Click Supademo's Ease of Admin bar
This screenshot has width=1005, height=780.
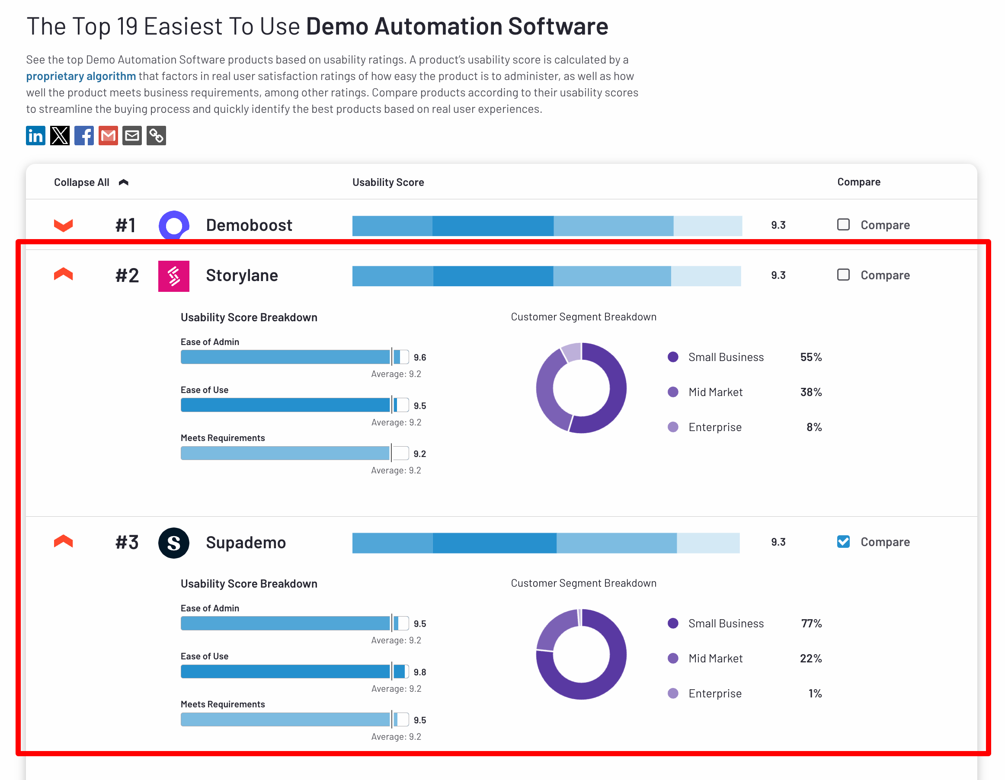[x=294, y=623]
